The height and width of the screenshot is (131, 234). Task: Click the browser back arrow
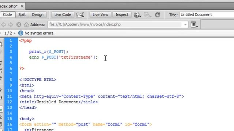coord(4,24)
